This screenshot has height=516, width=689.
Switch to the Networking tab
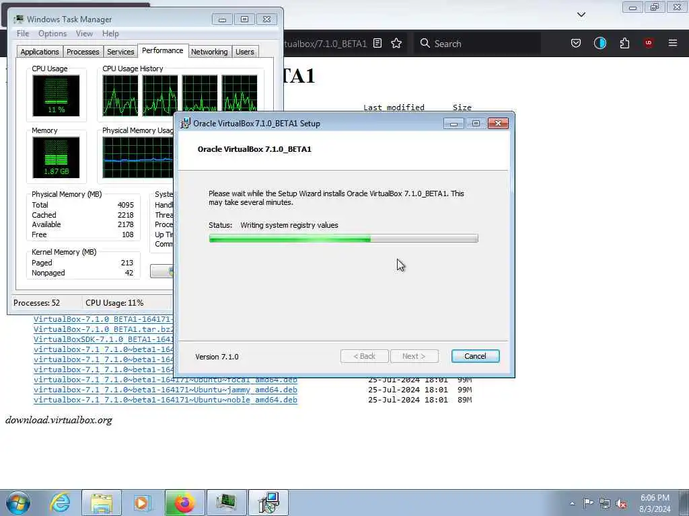[209, 52]
